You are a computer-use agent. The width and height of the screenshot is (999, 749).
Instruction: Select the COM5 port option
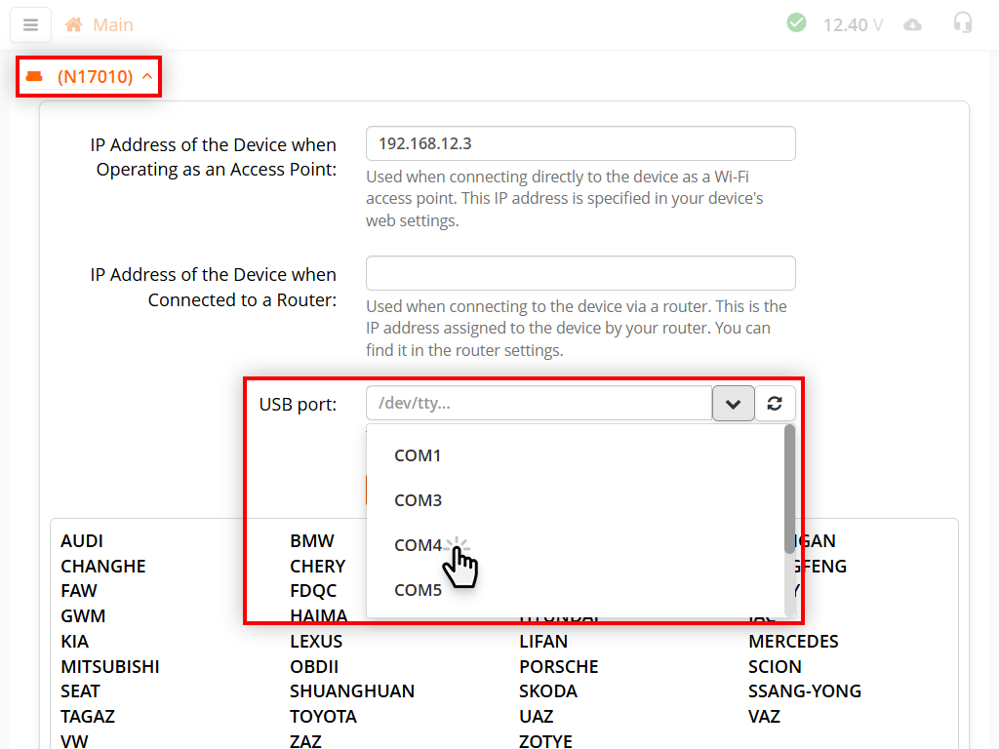pyautogui.click(x=418, y=590)
